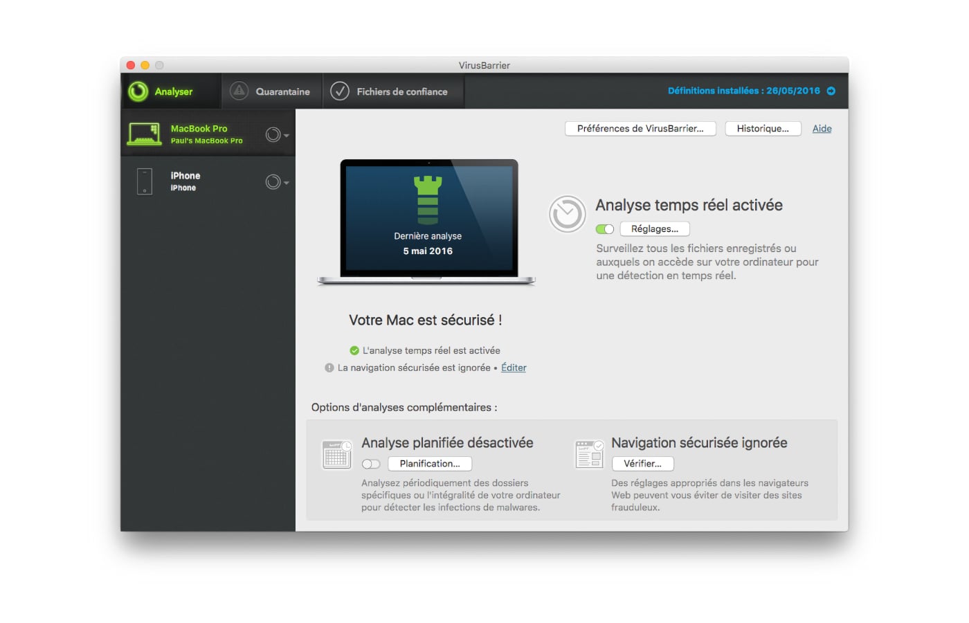Click the Analyse planifiée calendar icon

[337, 454]
